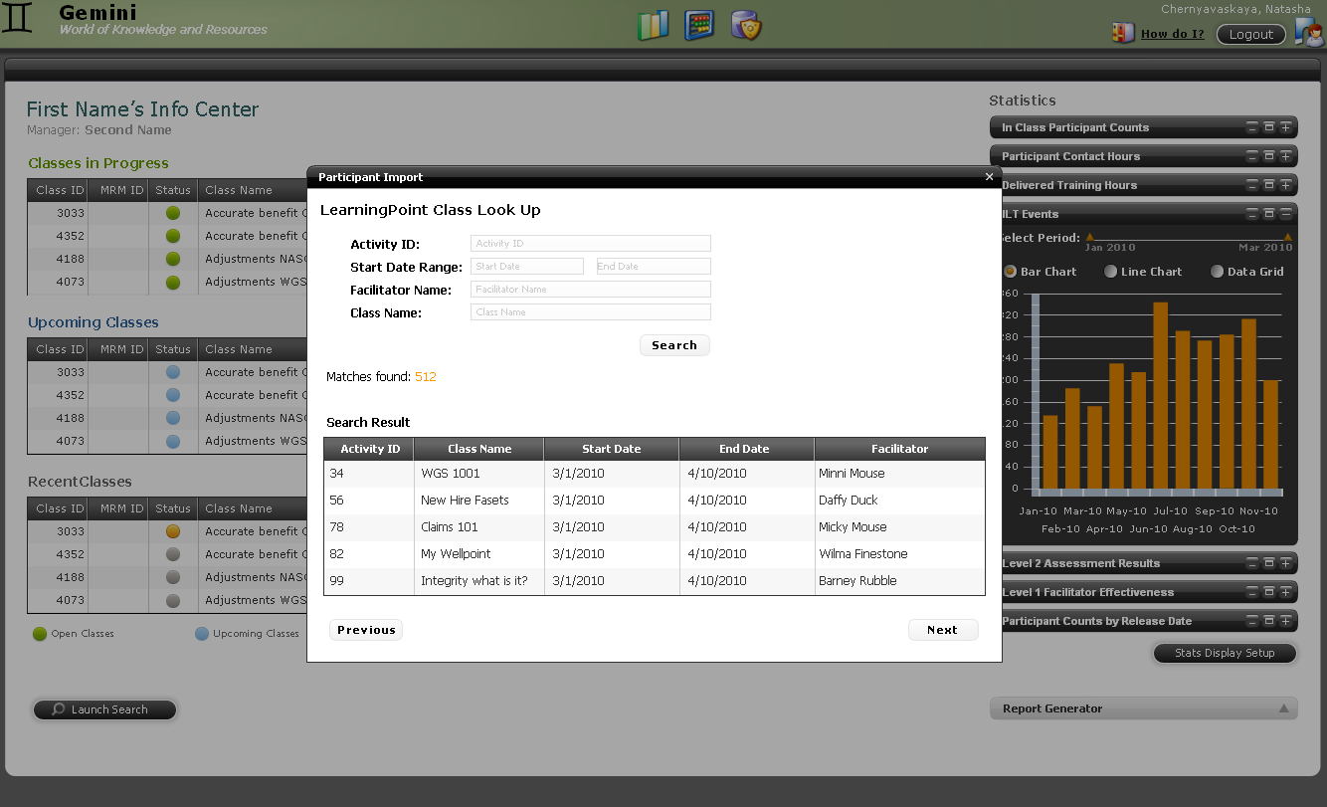Open the abacus calculator icon in header
The height and width of the screenshot is (807, 1327).
[700, 25]
